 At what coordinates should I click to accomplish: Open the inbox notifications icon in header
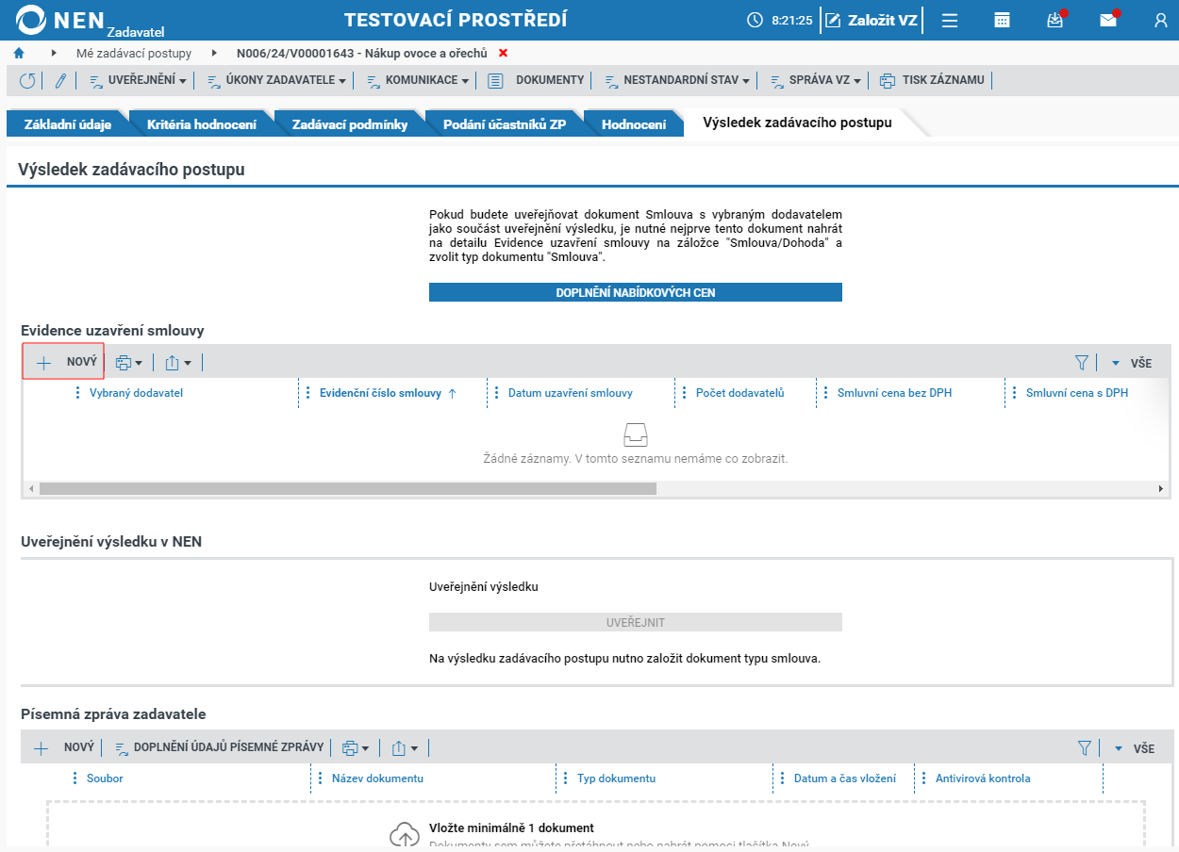[1055, 20]
